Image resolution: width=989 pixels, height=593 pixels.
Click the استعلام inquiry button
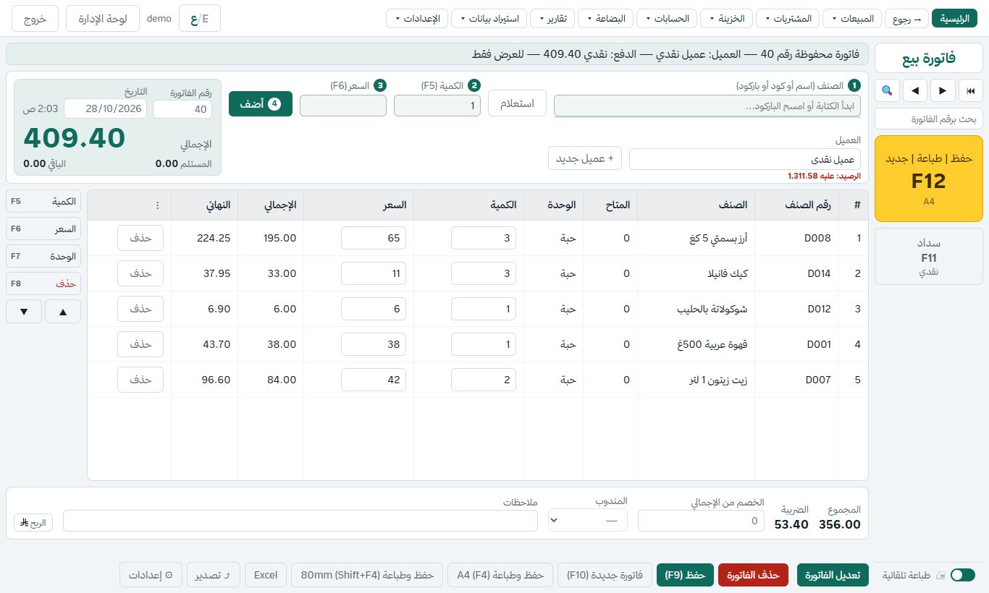pyautogui.click(x=518, y=103)
